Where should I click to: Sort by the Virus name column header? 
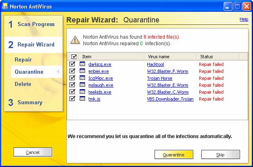(170, 57)
